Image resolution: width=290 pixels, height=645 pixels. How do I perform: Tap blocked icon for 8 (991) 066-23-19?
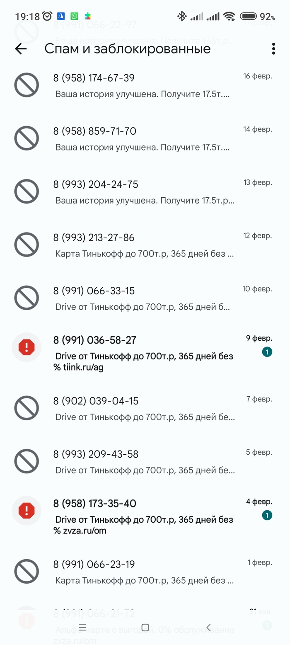click(x=27, y=571)
